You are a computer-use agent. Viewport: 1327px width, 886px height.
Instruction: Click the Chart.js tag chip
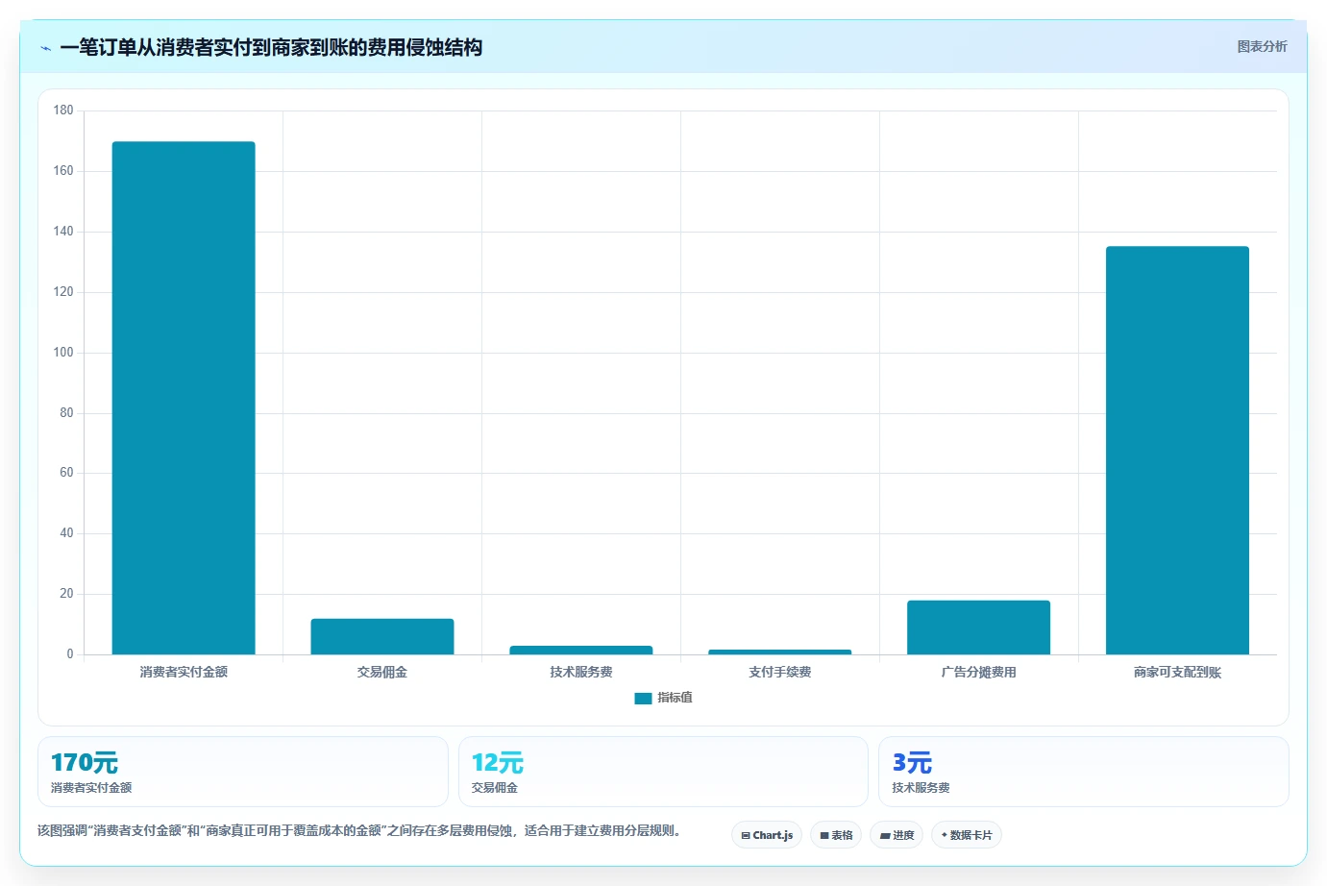pyautogui.click(x=767, y=835)
